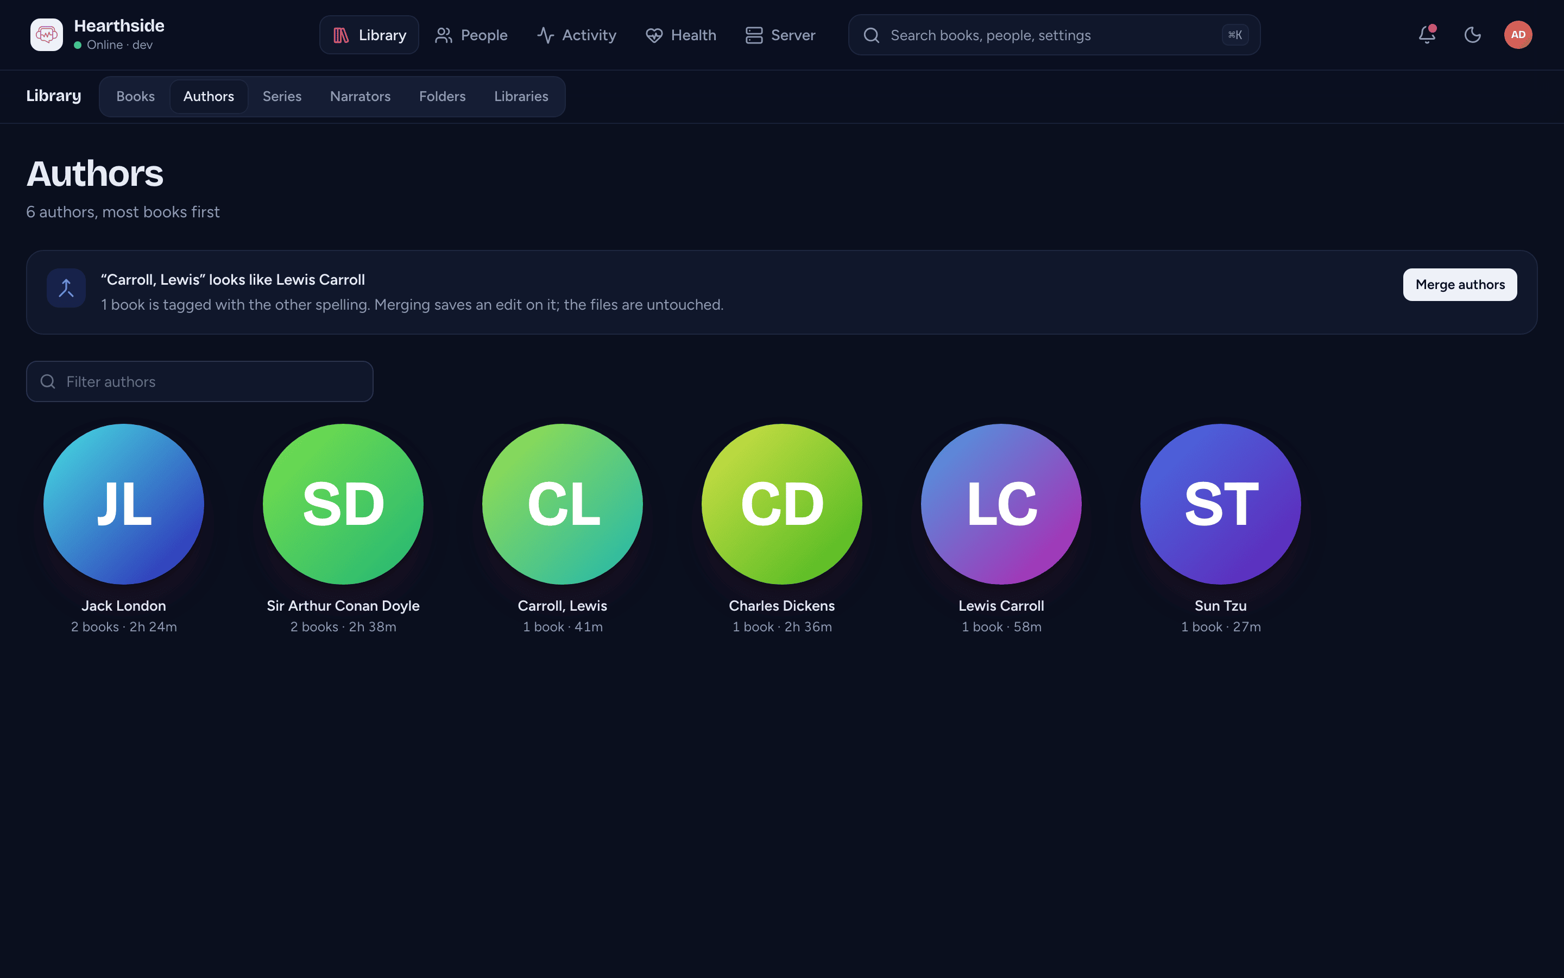Viewport: 1564px width, 978px height.
Task: Open the Lewis Carroll LC avatar
Action: 1001,504
